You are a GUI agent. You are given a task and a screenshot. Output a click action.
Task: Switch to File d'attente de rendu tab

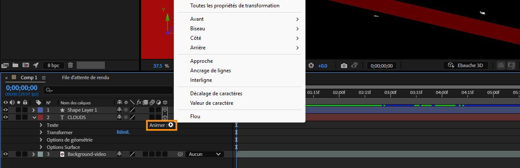point(85,78)
